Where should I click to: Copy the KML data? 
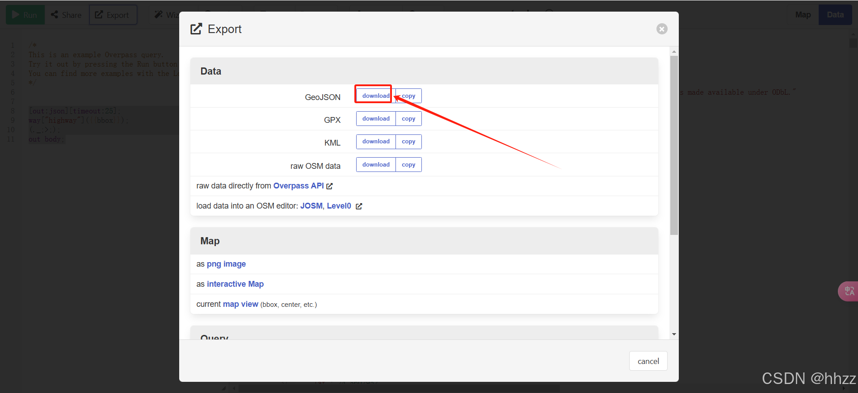pyautogui.click(x=408, y=142)
